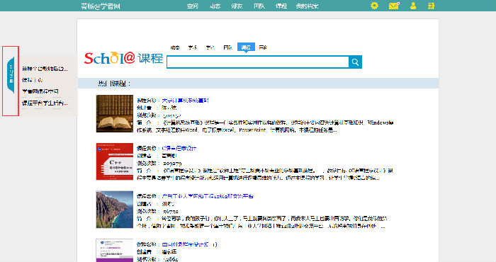496x262 pixels.
Task: Open the first entry in the left side panel
Action: coord(45,69)
